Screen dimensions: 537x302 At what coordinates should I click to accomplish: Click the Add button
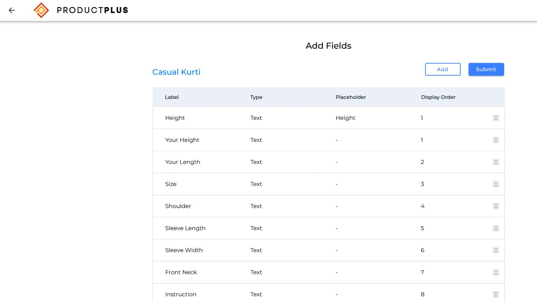[x=443, y=69]
